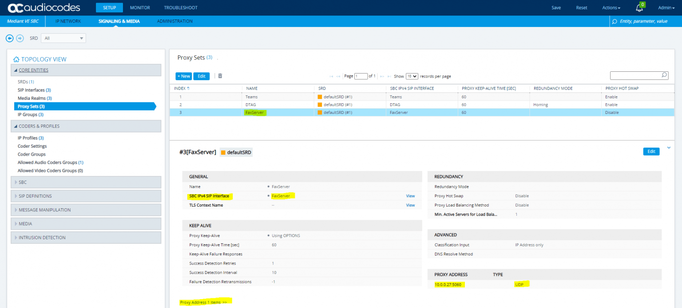Image resolution: width=682 pixels, height=308 pixels.
Task: Click the search magnifier in table filter
Action: (x=664, y=75)
